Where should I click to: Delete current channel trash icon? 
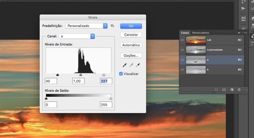pos(239,90)
